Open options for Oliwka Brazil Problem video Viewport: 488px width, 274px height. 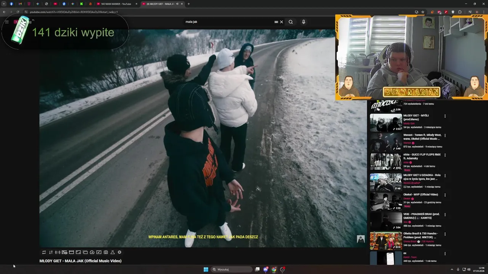pyautogui.click(x=445, y=234)
